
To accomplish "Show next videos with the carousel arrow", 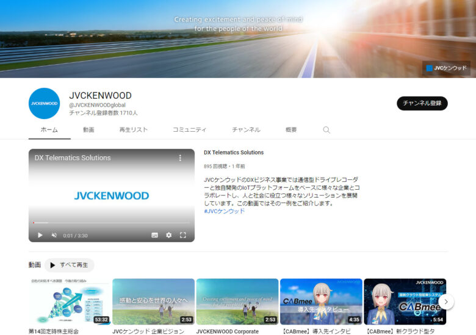I will 446,301.
